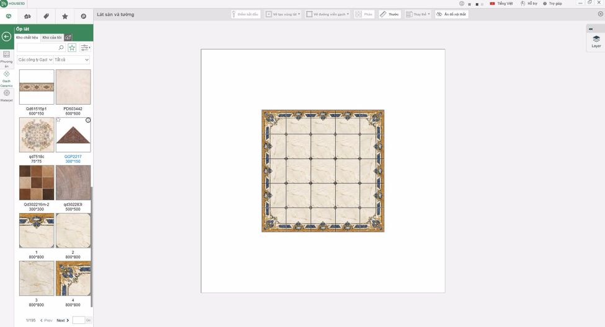Open the search magnifier tab icon
This screenshot has width=605, height=327.
[84, 16]
